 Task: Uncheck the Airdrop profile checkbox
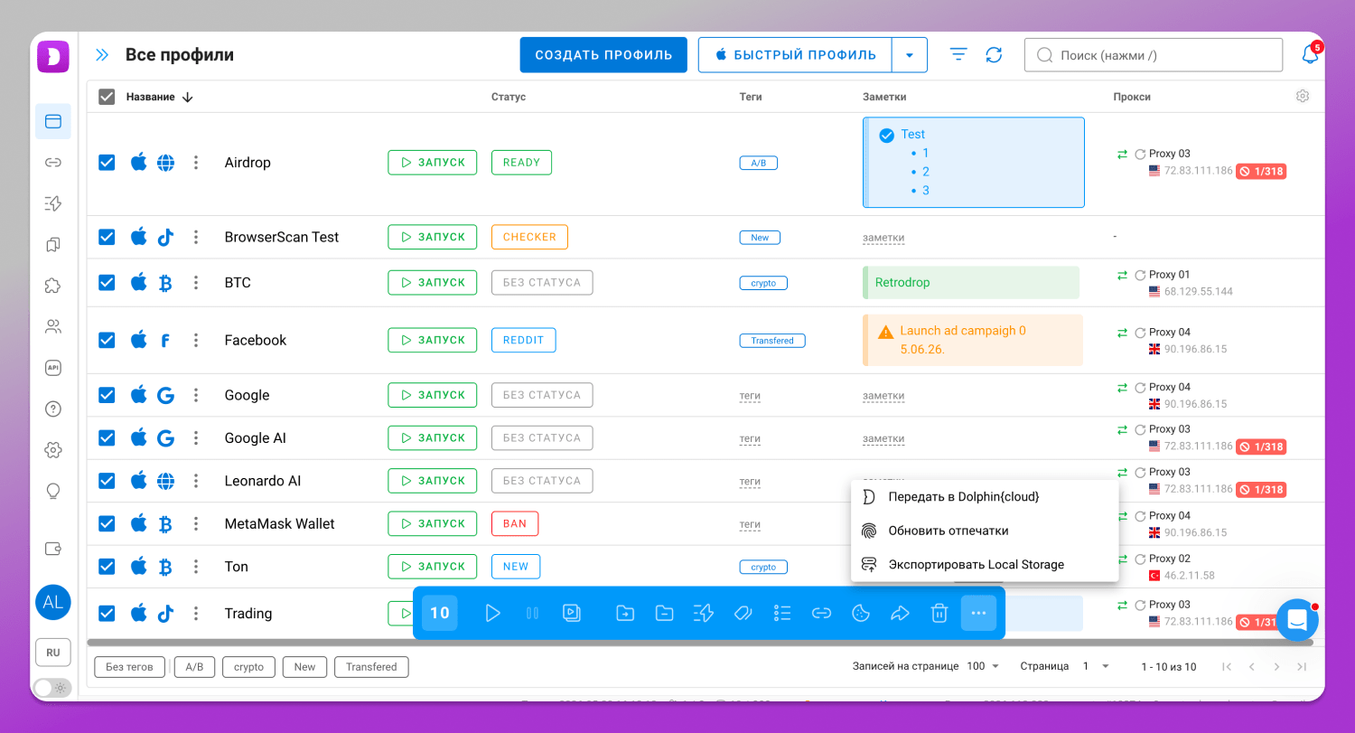click(x=107, y=163)
